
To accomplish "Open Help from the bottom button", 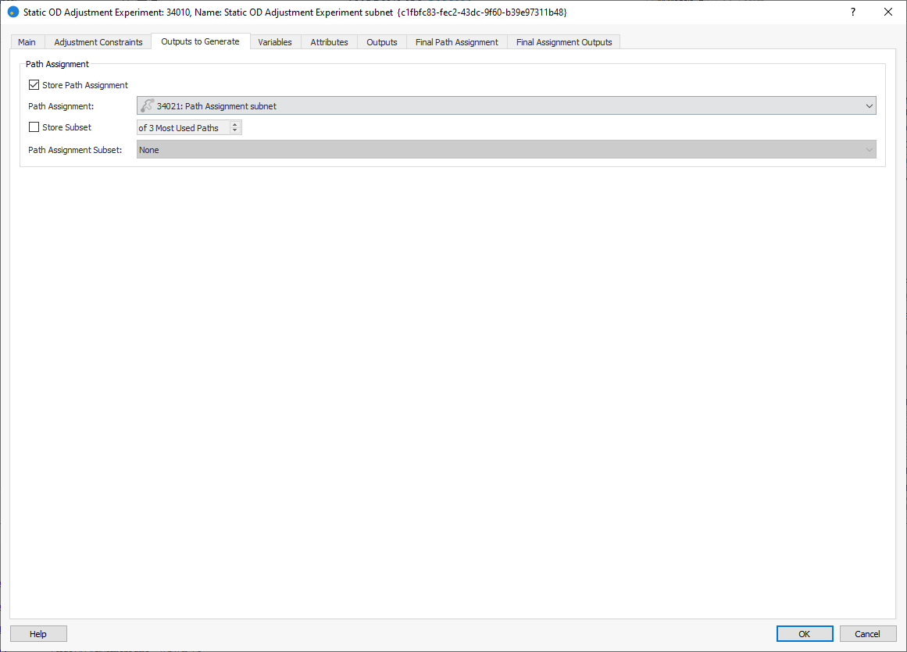I will [x=38, y=634].
